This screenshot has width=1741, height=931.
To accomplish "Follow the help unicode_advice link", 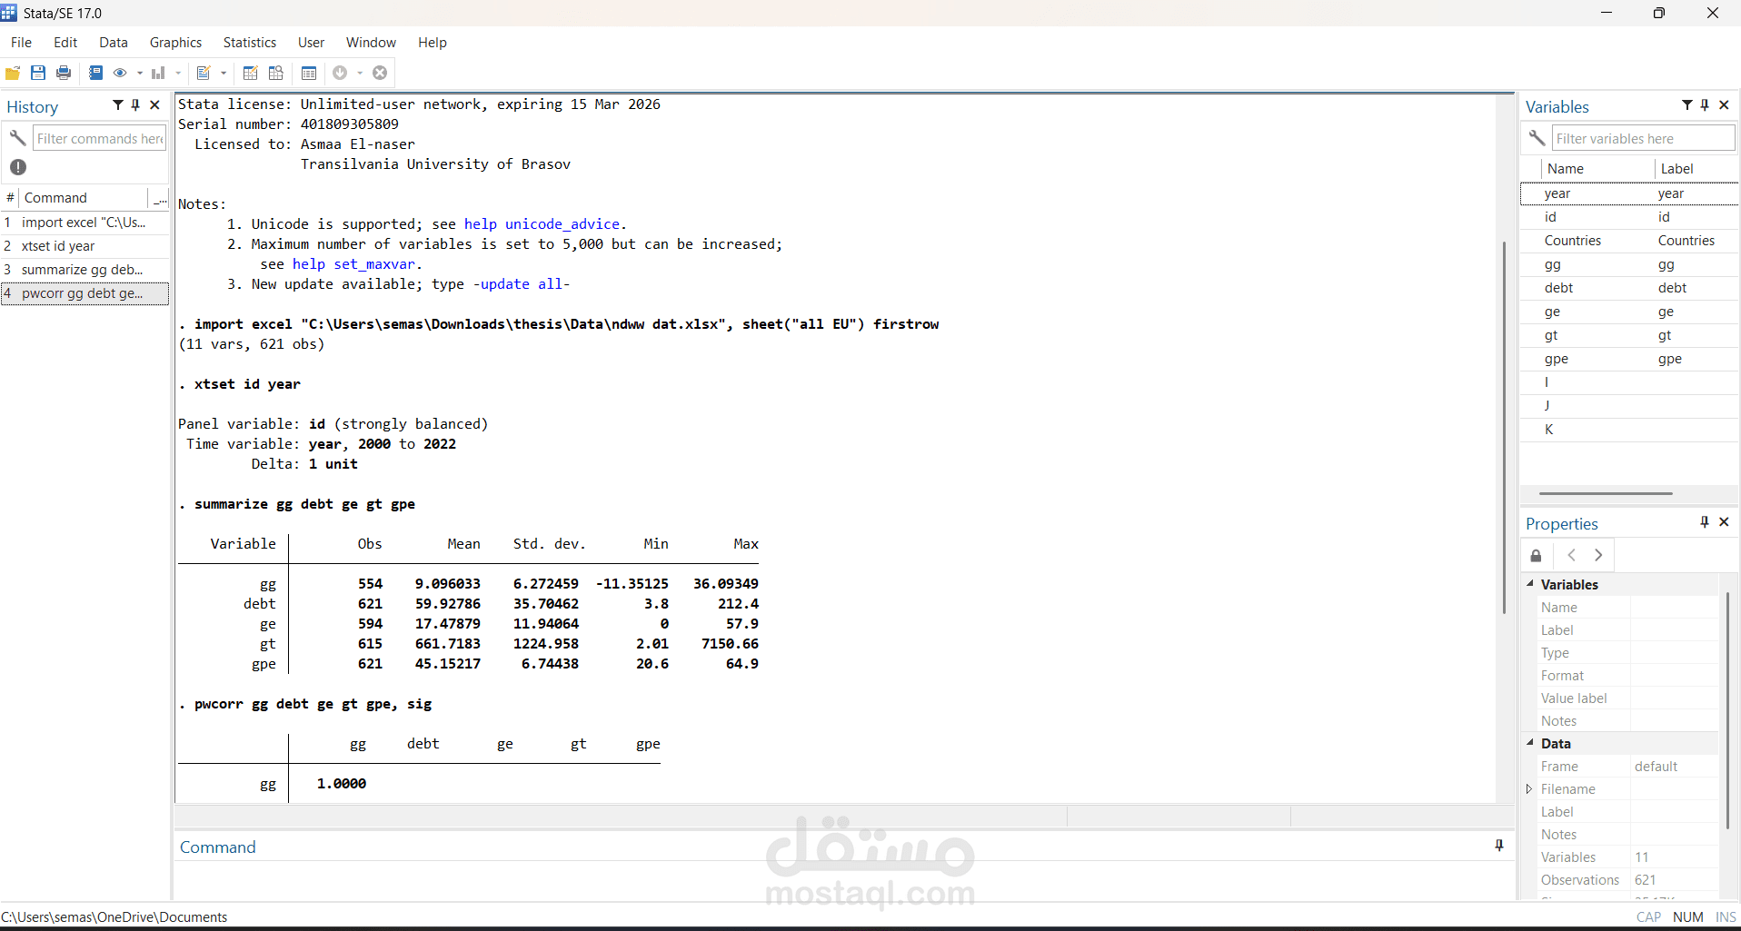I will coord(542,224).
